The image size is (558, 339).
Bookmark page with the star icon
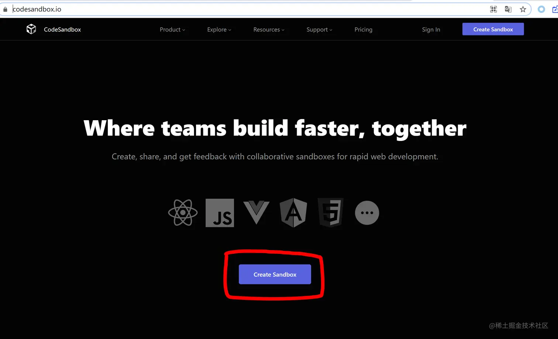click(523, 9)
